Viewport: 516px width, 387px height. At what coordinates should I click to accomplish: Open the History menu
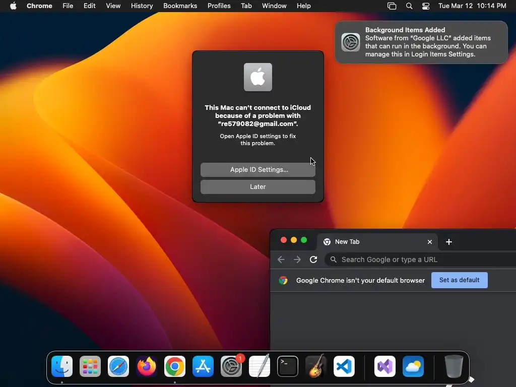[142, 6]
